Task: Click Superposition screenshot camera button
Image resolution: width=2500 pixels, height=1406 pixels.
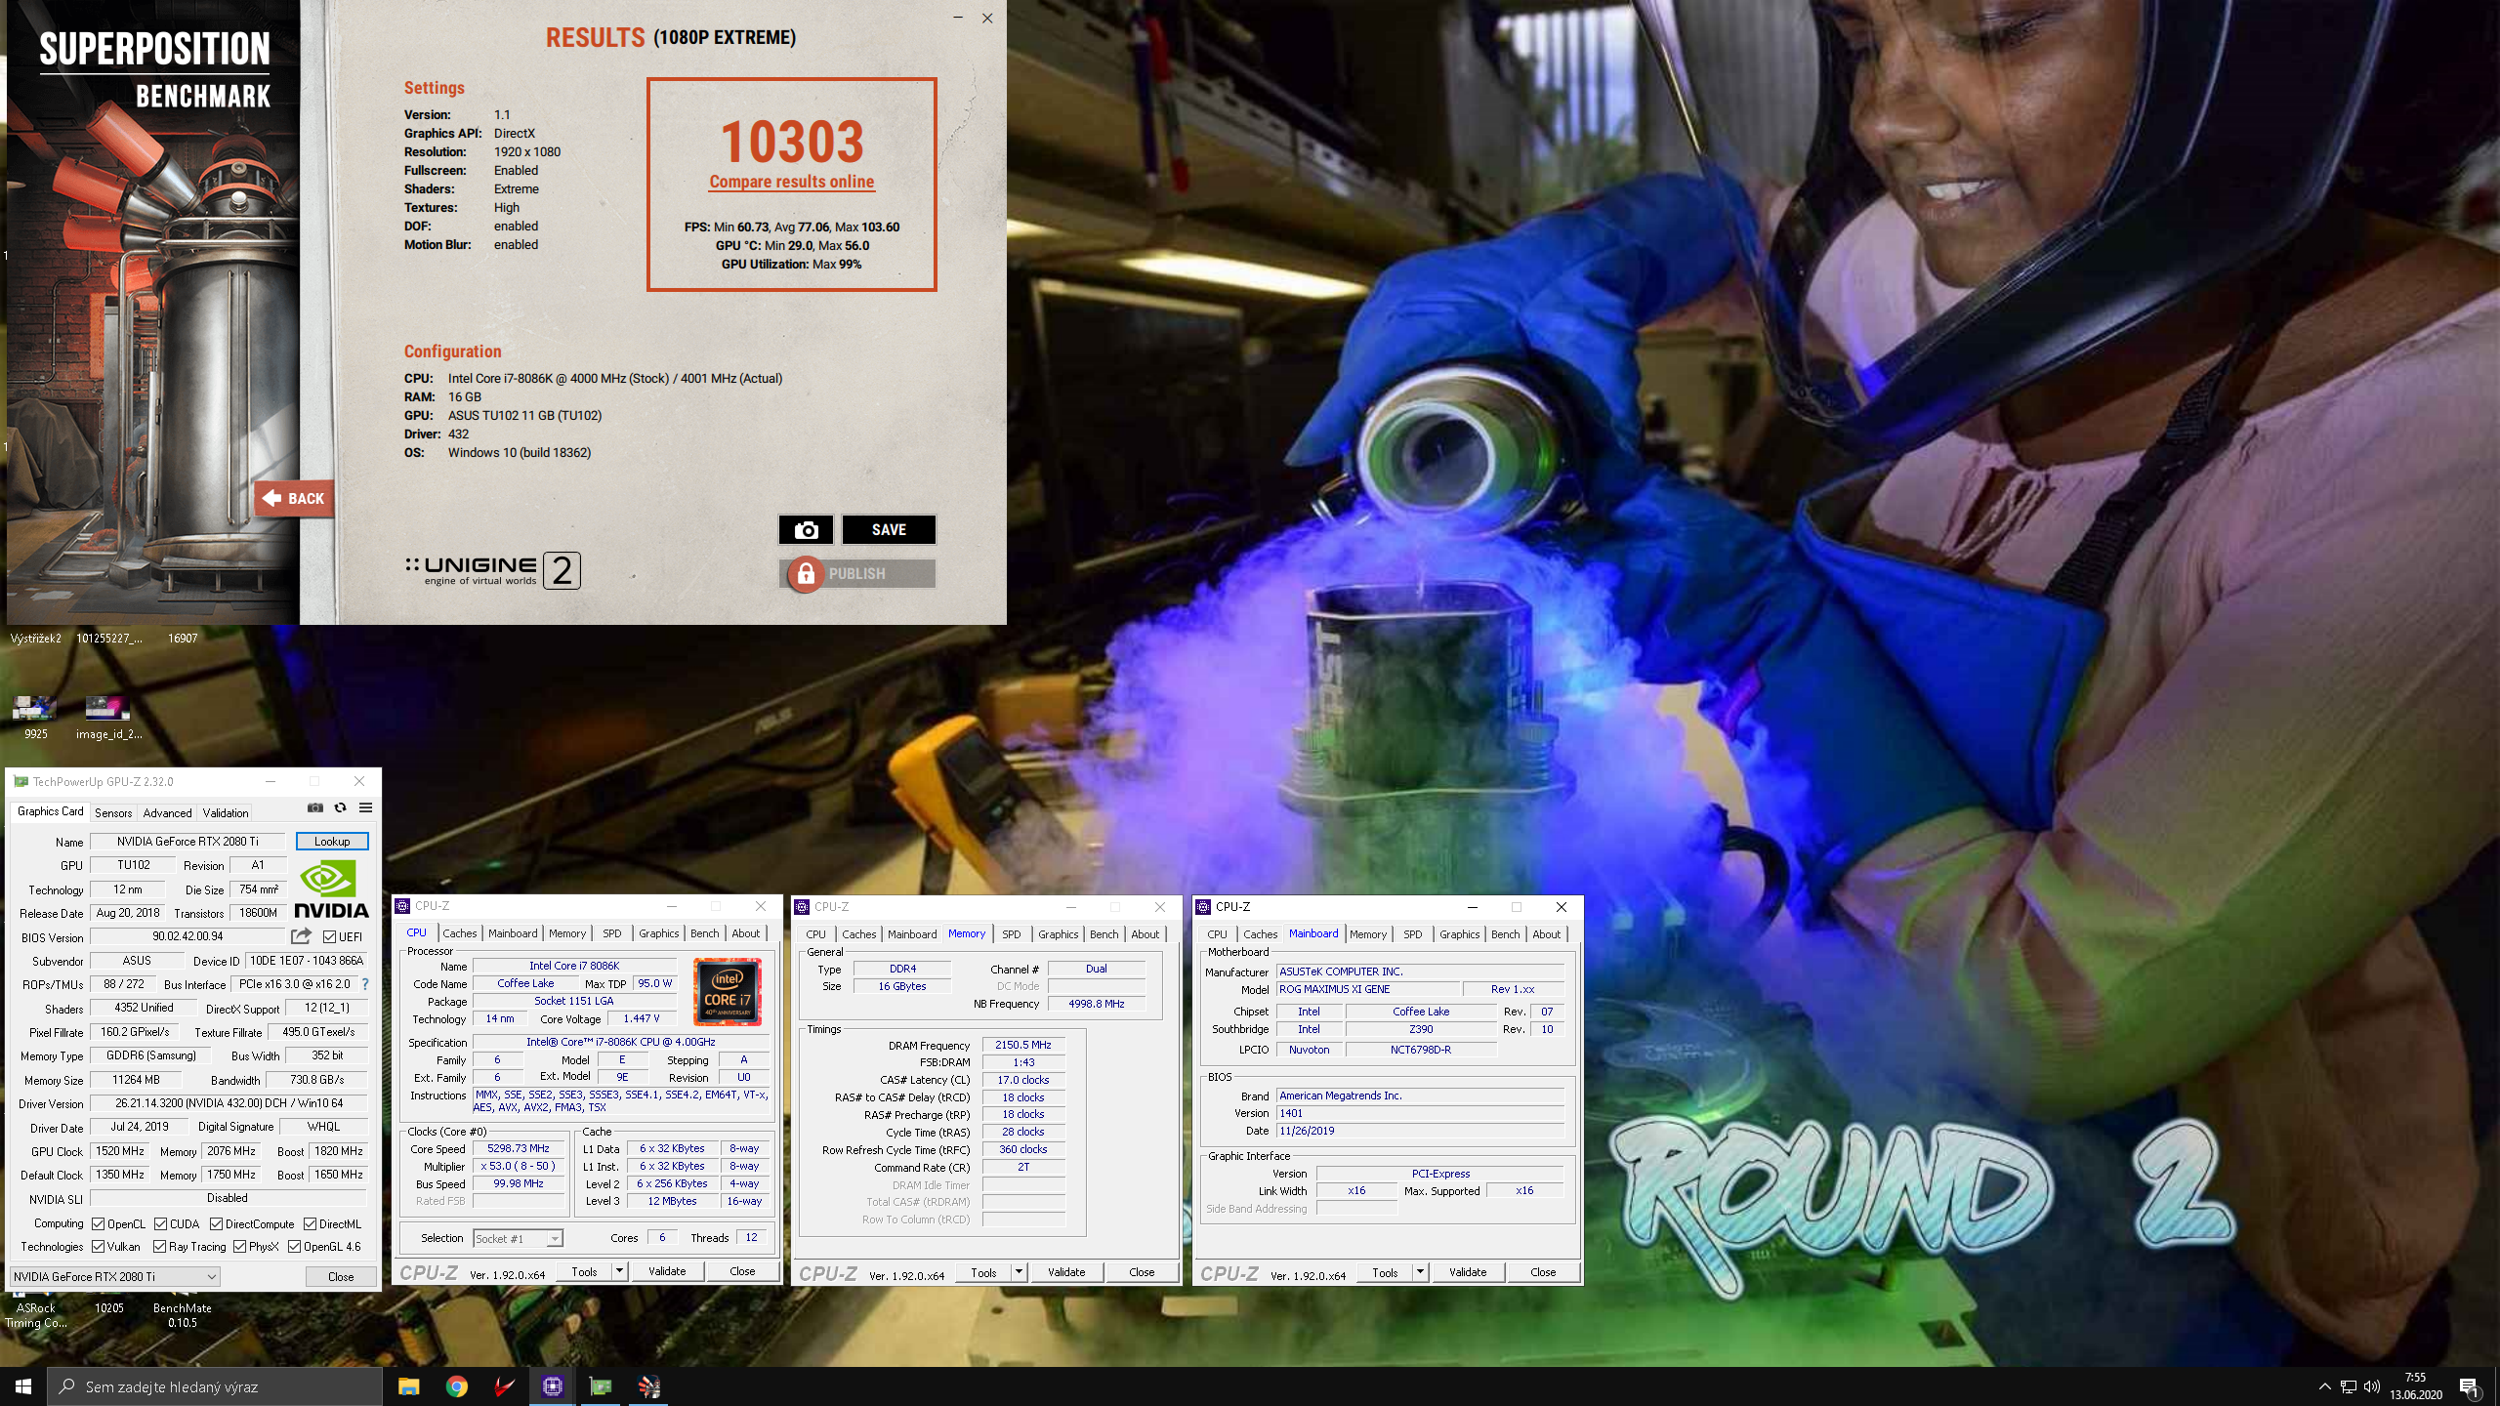Action: (x=806, y=529)
